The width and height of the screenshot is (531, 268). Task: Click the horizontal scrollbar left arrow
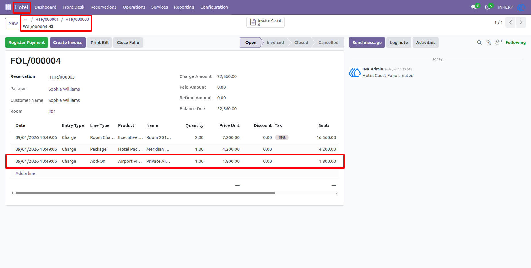[x=12, y=193]
